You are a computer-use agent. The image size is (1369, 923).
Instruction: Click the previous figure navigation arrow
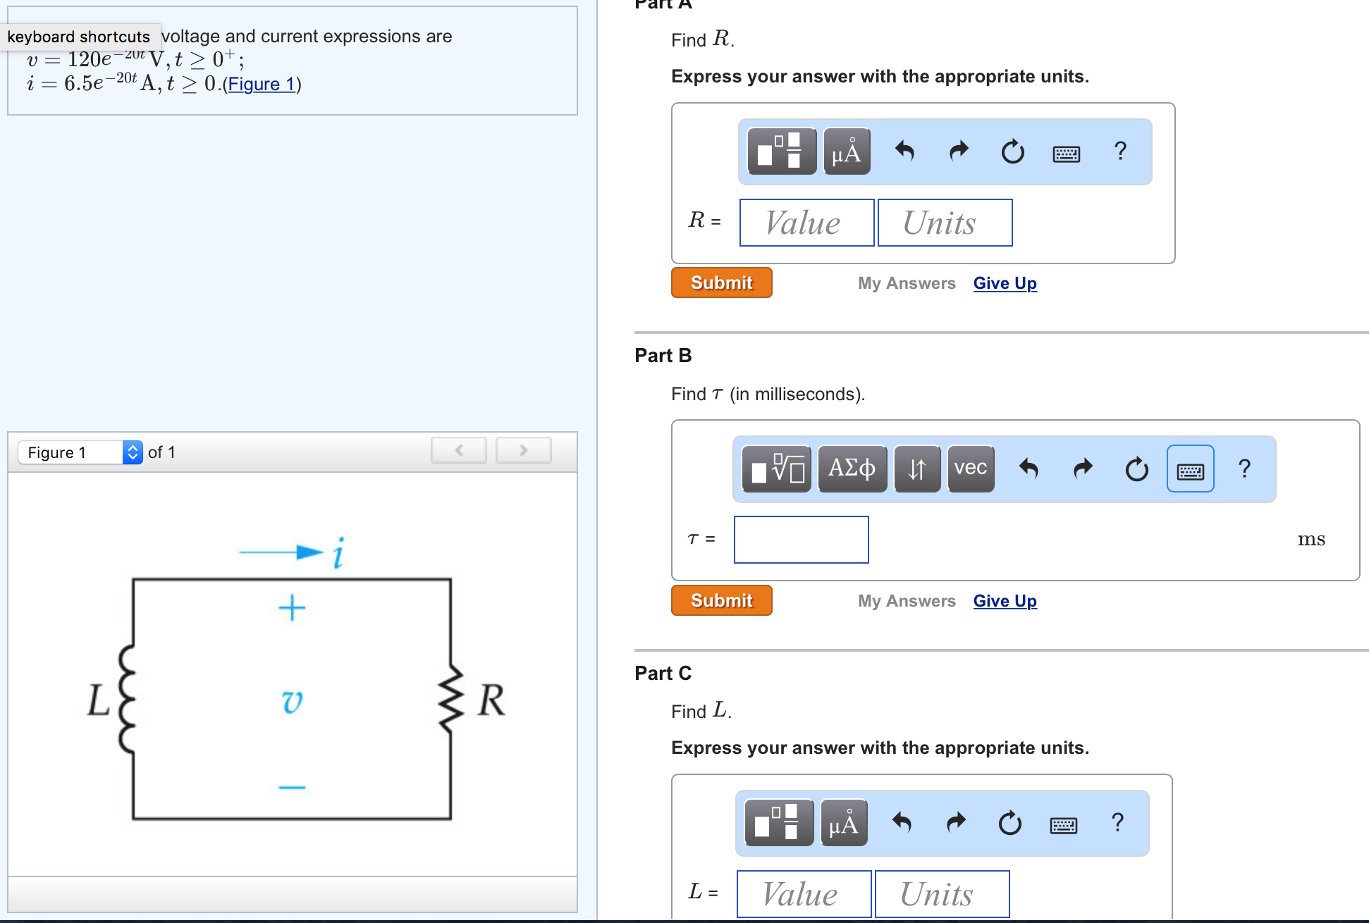[x=459, y=450]
